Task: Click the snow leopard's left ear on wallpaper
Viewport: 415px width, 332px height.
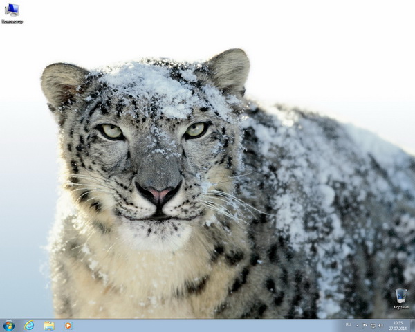Action: tap(61, 82)
